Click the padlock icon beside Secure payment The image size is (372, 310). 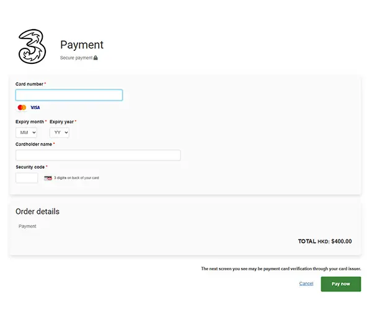96,58
